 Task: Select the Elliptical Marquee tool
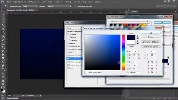click(x=3, y=18)
